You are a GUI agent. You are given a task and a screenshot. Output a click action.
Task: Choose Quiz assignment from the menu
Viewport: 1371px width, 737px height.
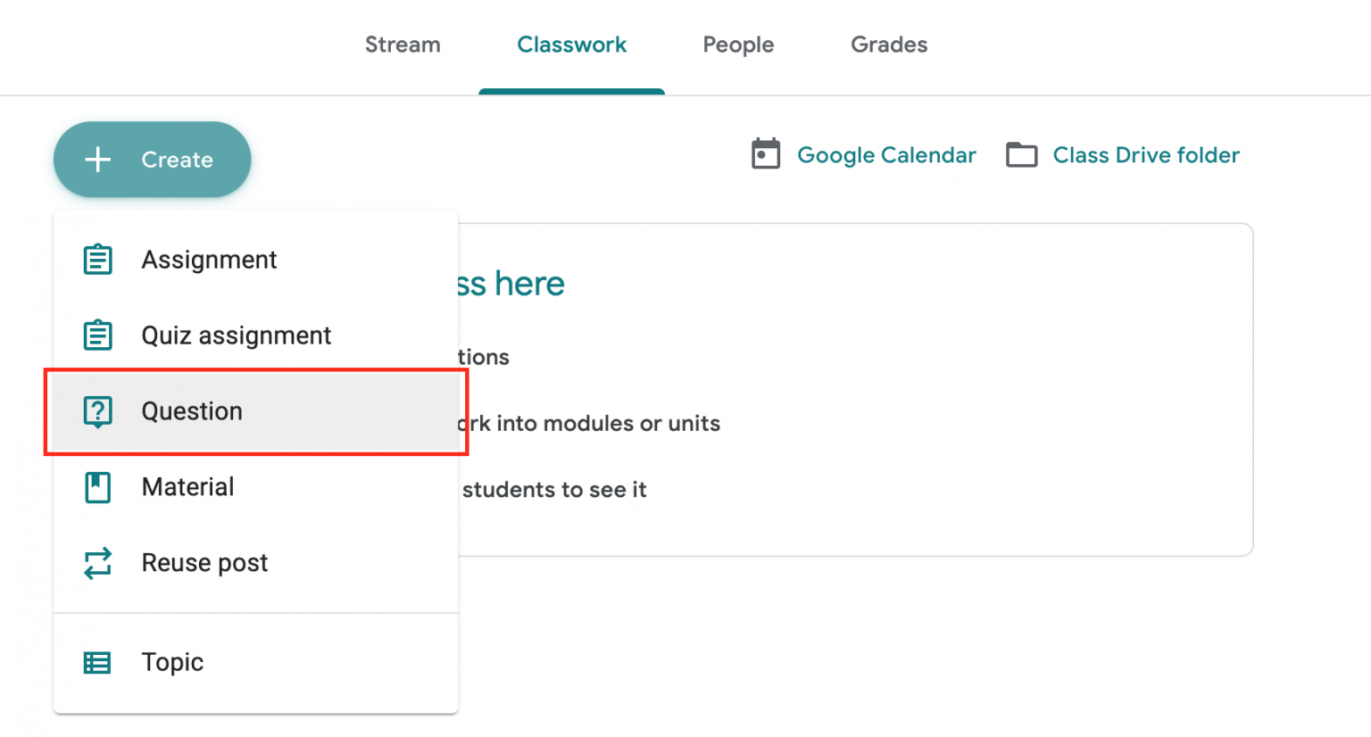[237, 335]
